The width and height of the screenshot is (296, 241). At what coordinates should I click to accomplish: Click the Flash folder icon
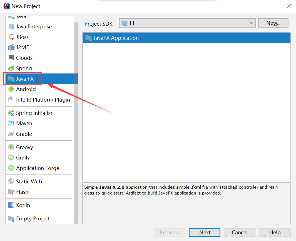tap(11, 192)
